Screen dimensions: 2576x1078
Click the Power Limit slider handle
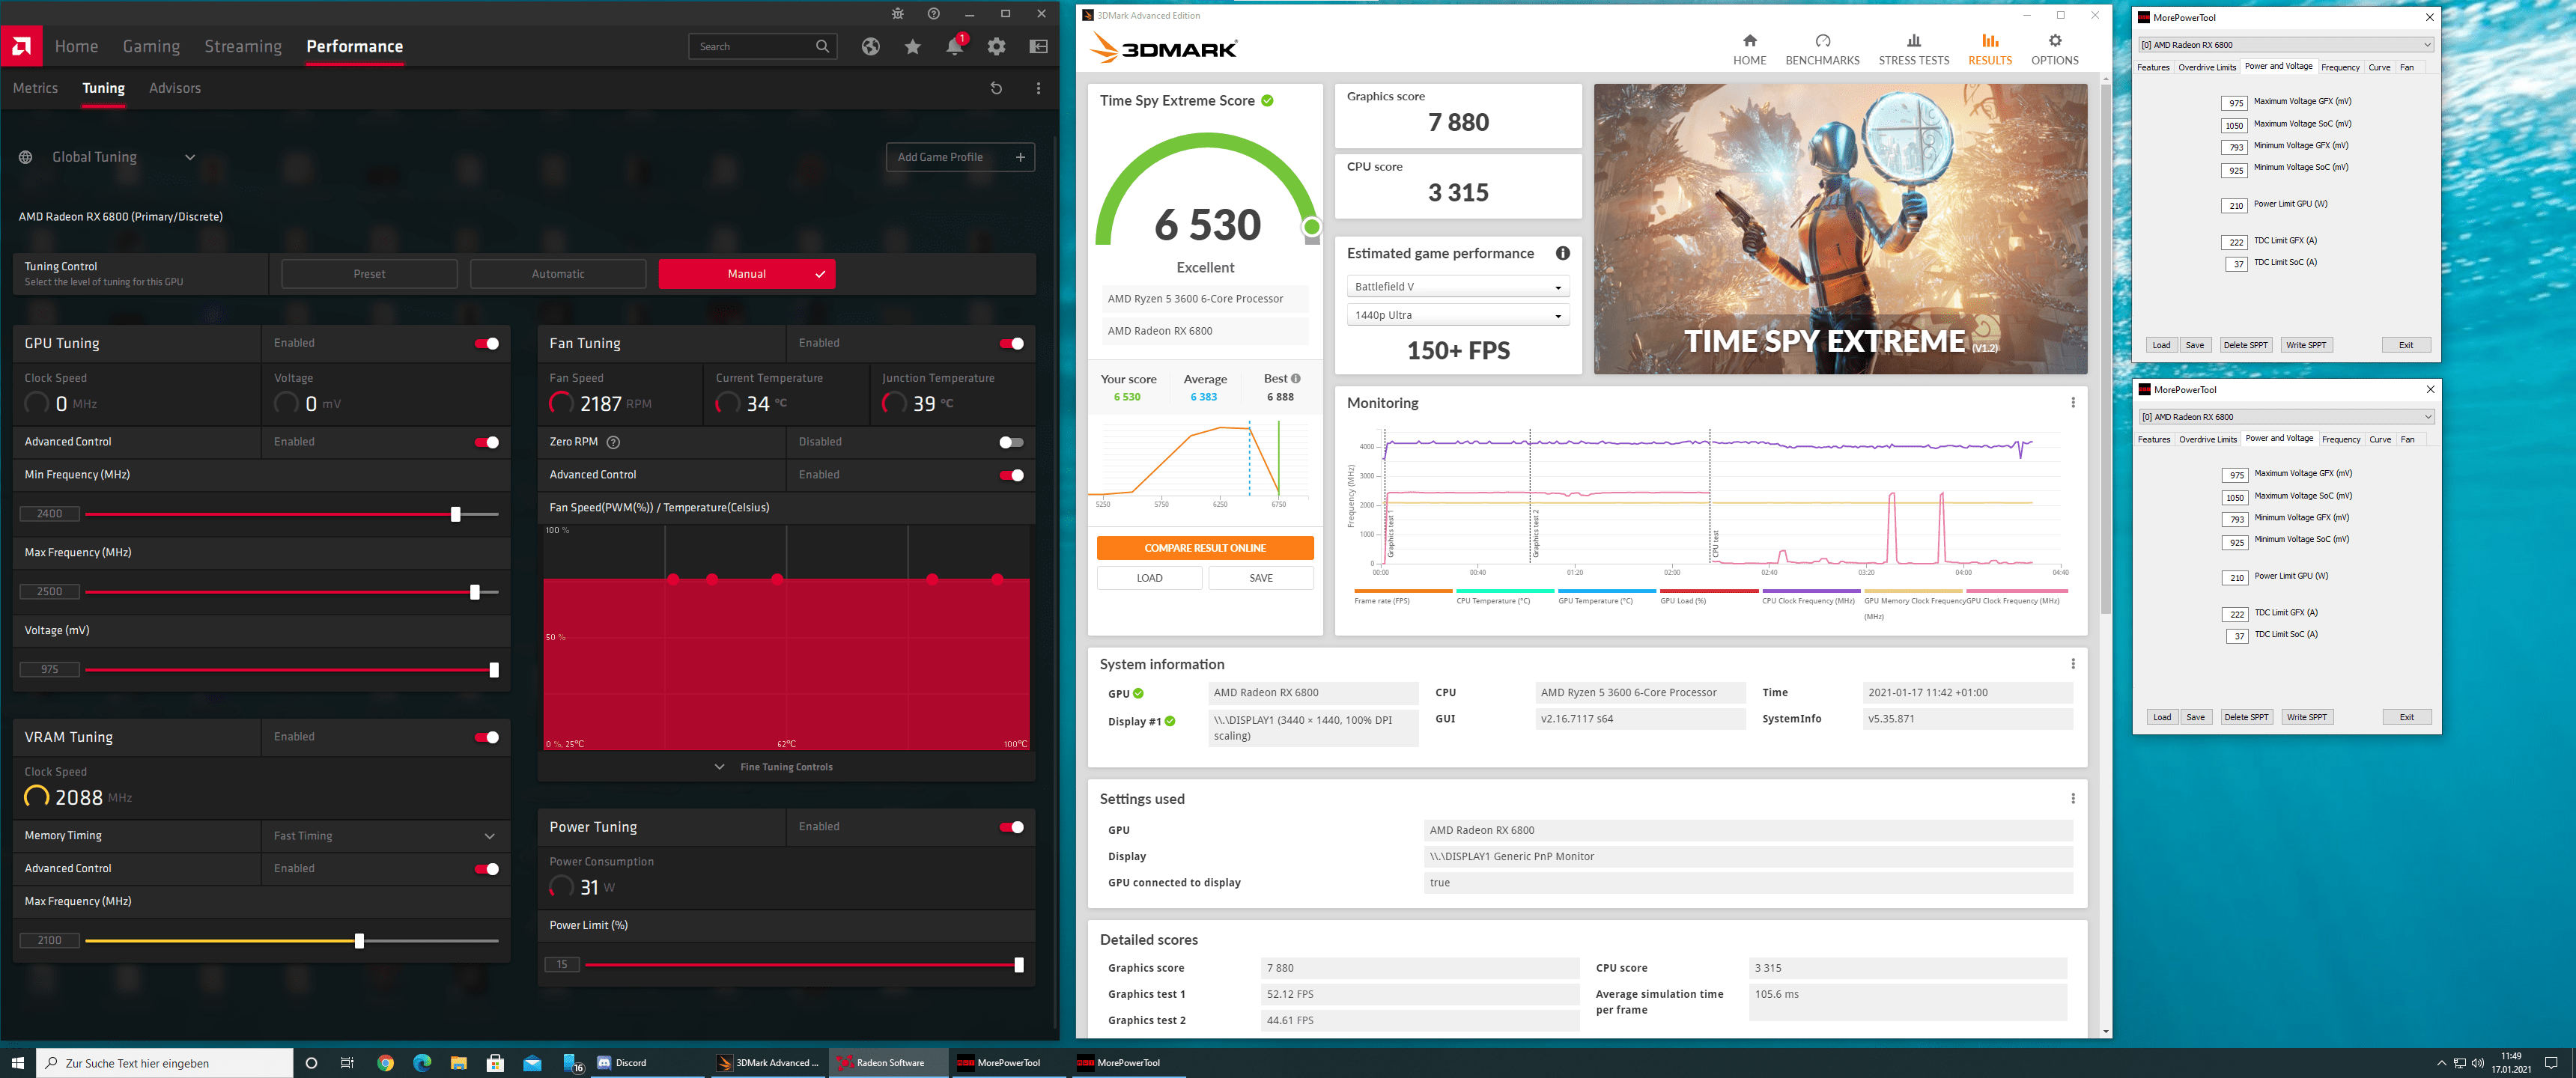(x=1018, y=965)
